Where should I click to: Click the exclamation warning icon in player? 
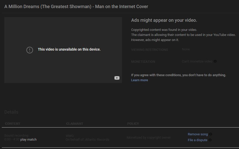click(x=30, y=50)
